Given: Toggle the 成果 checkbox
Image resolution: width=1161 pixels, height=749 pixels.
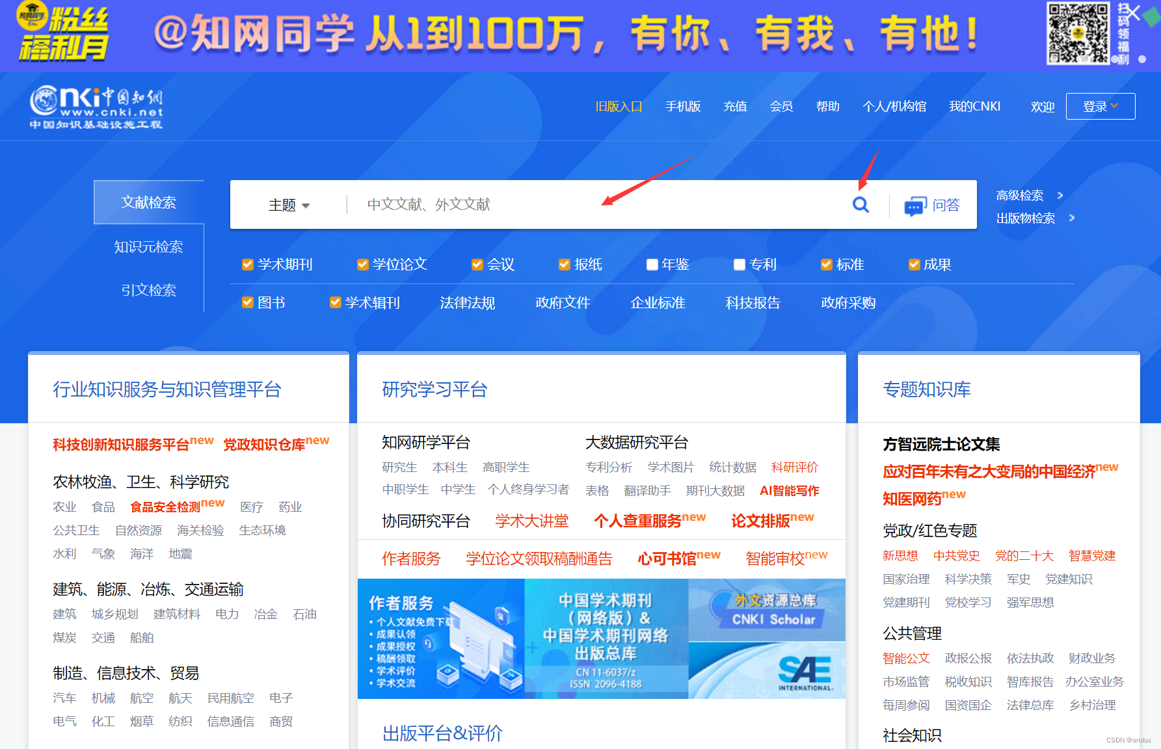Looking at the screenshot, I should point(914,265).
